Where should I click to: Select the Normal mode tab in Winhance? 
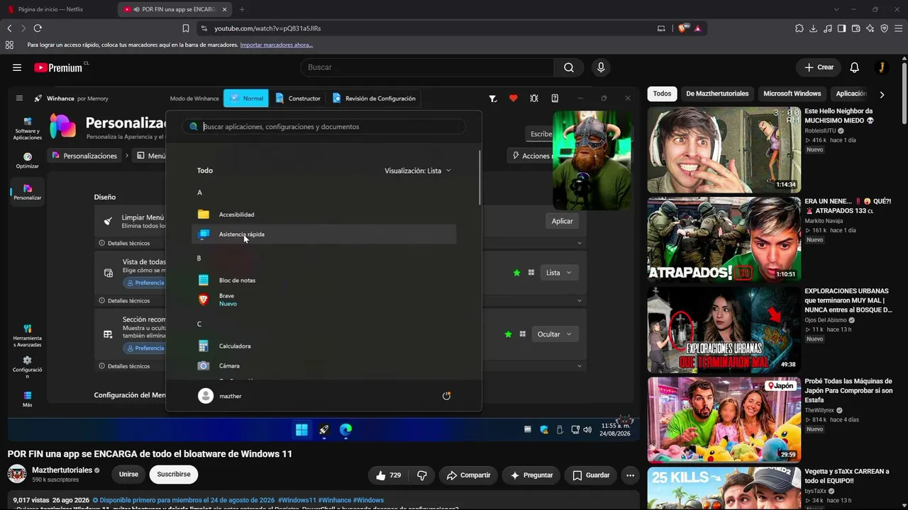(x=246, y=98)
